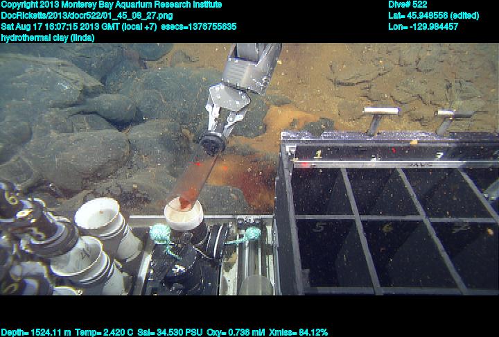Click the 'Depth= 1524.11 m' reading

pos(36,332)
